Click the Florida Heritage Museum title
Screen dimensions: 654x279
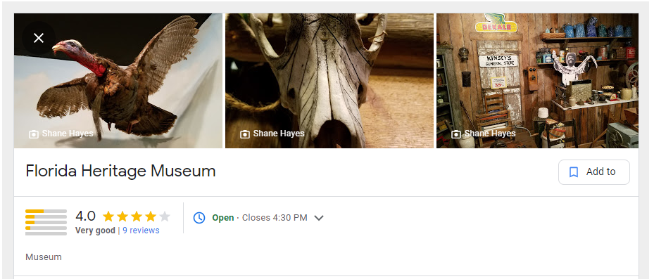120,171
